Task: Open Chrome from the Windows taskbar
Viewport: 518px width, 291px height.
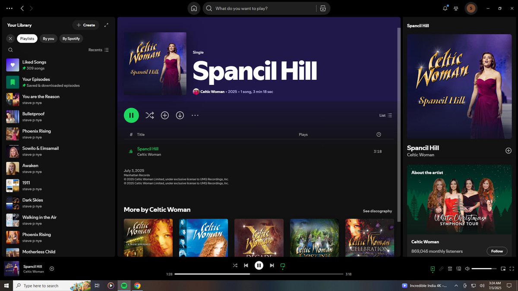Action: [x=137, y=285]
